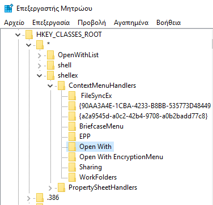Image resolution: width=213 pixels, height=205 pixels.
Task: Expand the OpenWithList key
Action: 39,55
